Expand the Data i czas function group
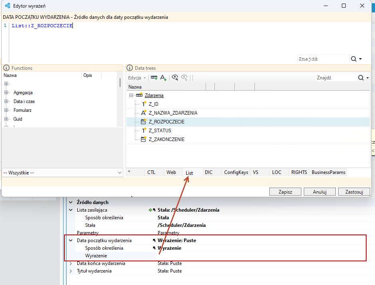The height and width of the screenshot is (285, 375). [6, 101]
